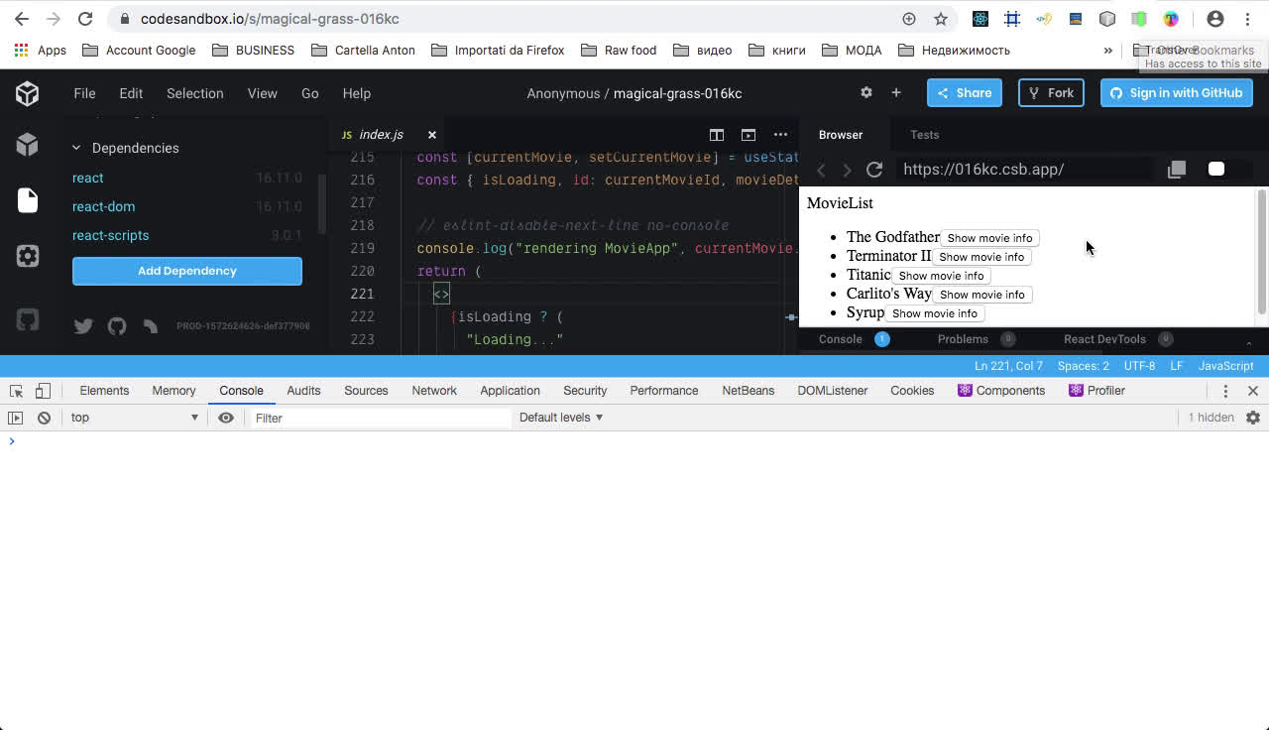Screen dimensions: 1269x730
Task: Switch to the DevTools Network tab
Action: point(434,391)
